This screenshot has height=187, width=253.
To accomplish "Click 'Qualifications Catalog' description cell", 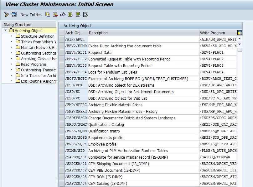I will [x=144, y=124].
